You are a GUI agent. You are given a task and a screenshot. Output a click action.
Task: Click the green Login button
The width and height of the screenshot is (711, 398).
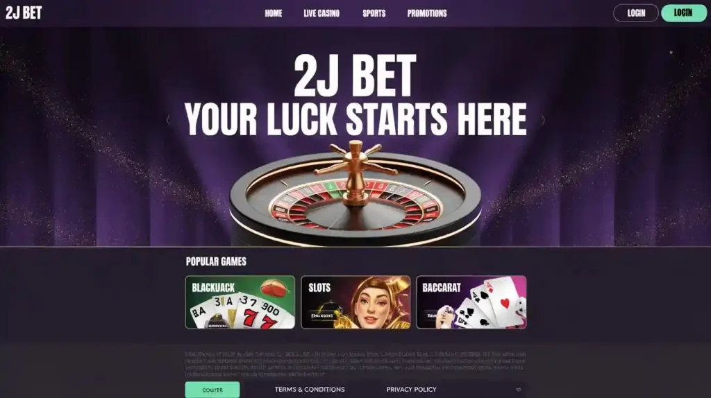tap(683, 13)
